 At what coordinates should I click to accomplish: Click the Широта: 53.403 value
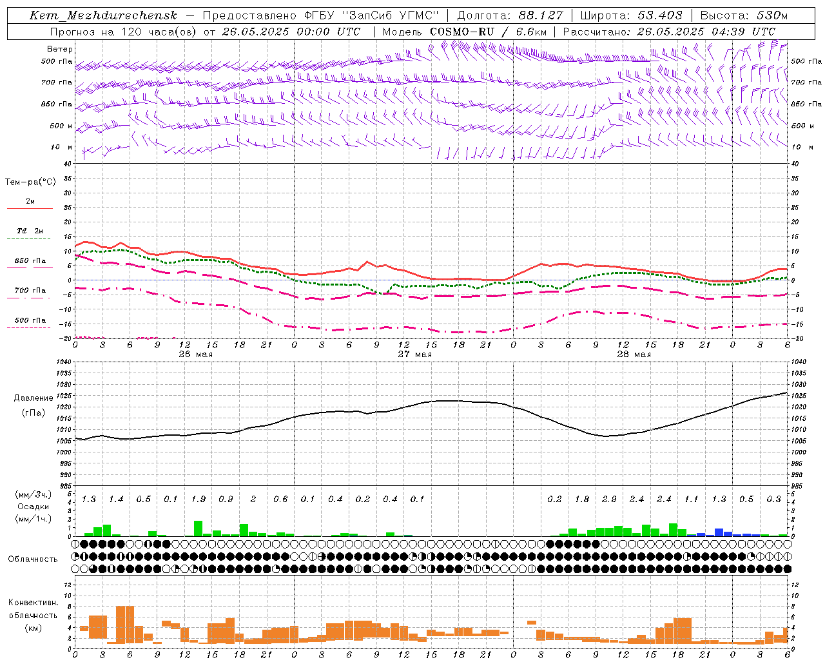click(x=631, y=15)
